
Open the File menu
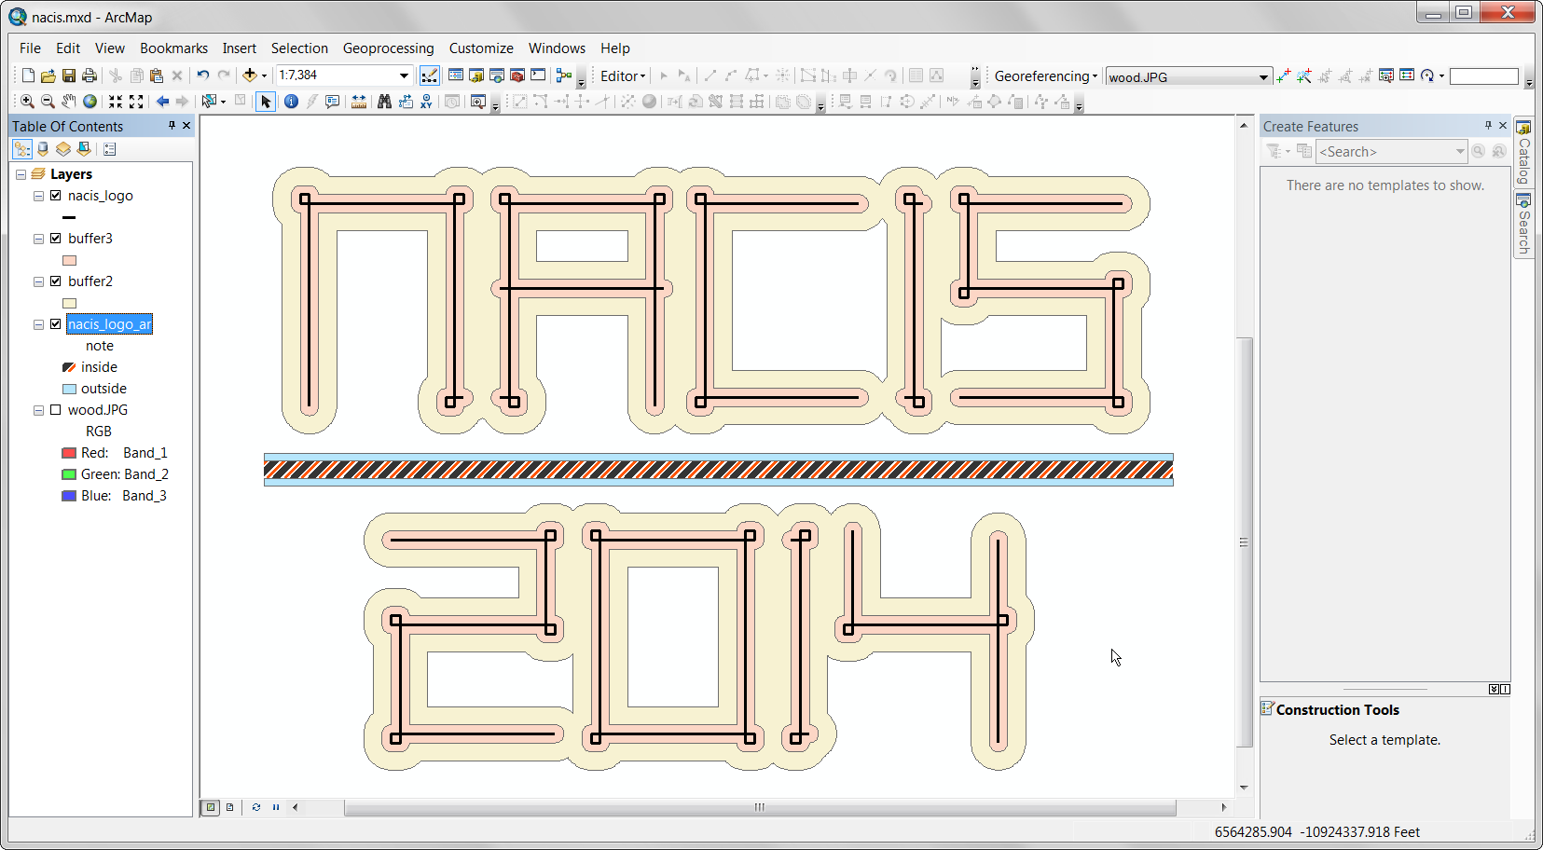tap(30, 48)
